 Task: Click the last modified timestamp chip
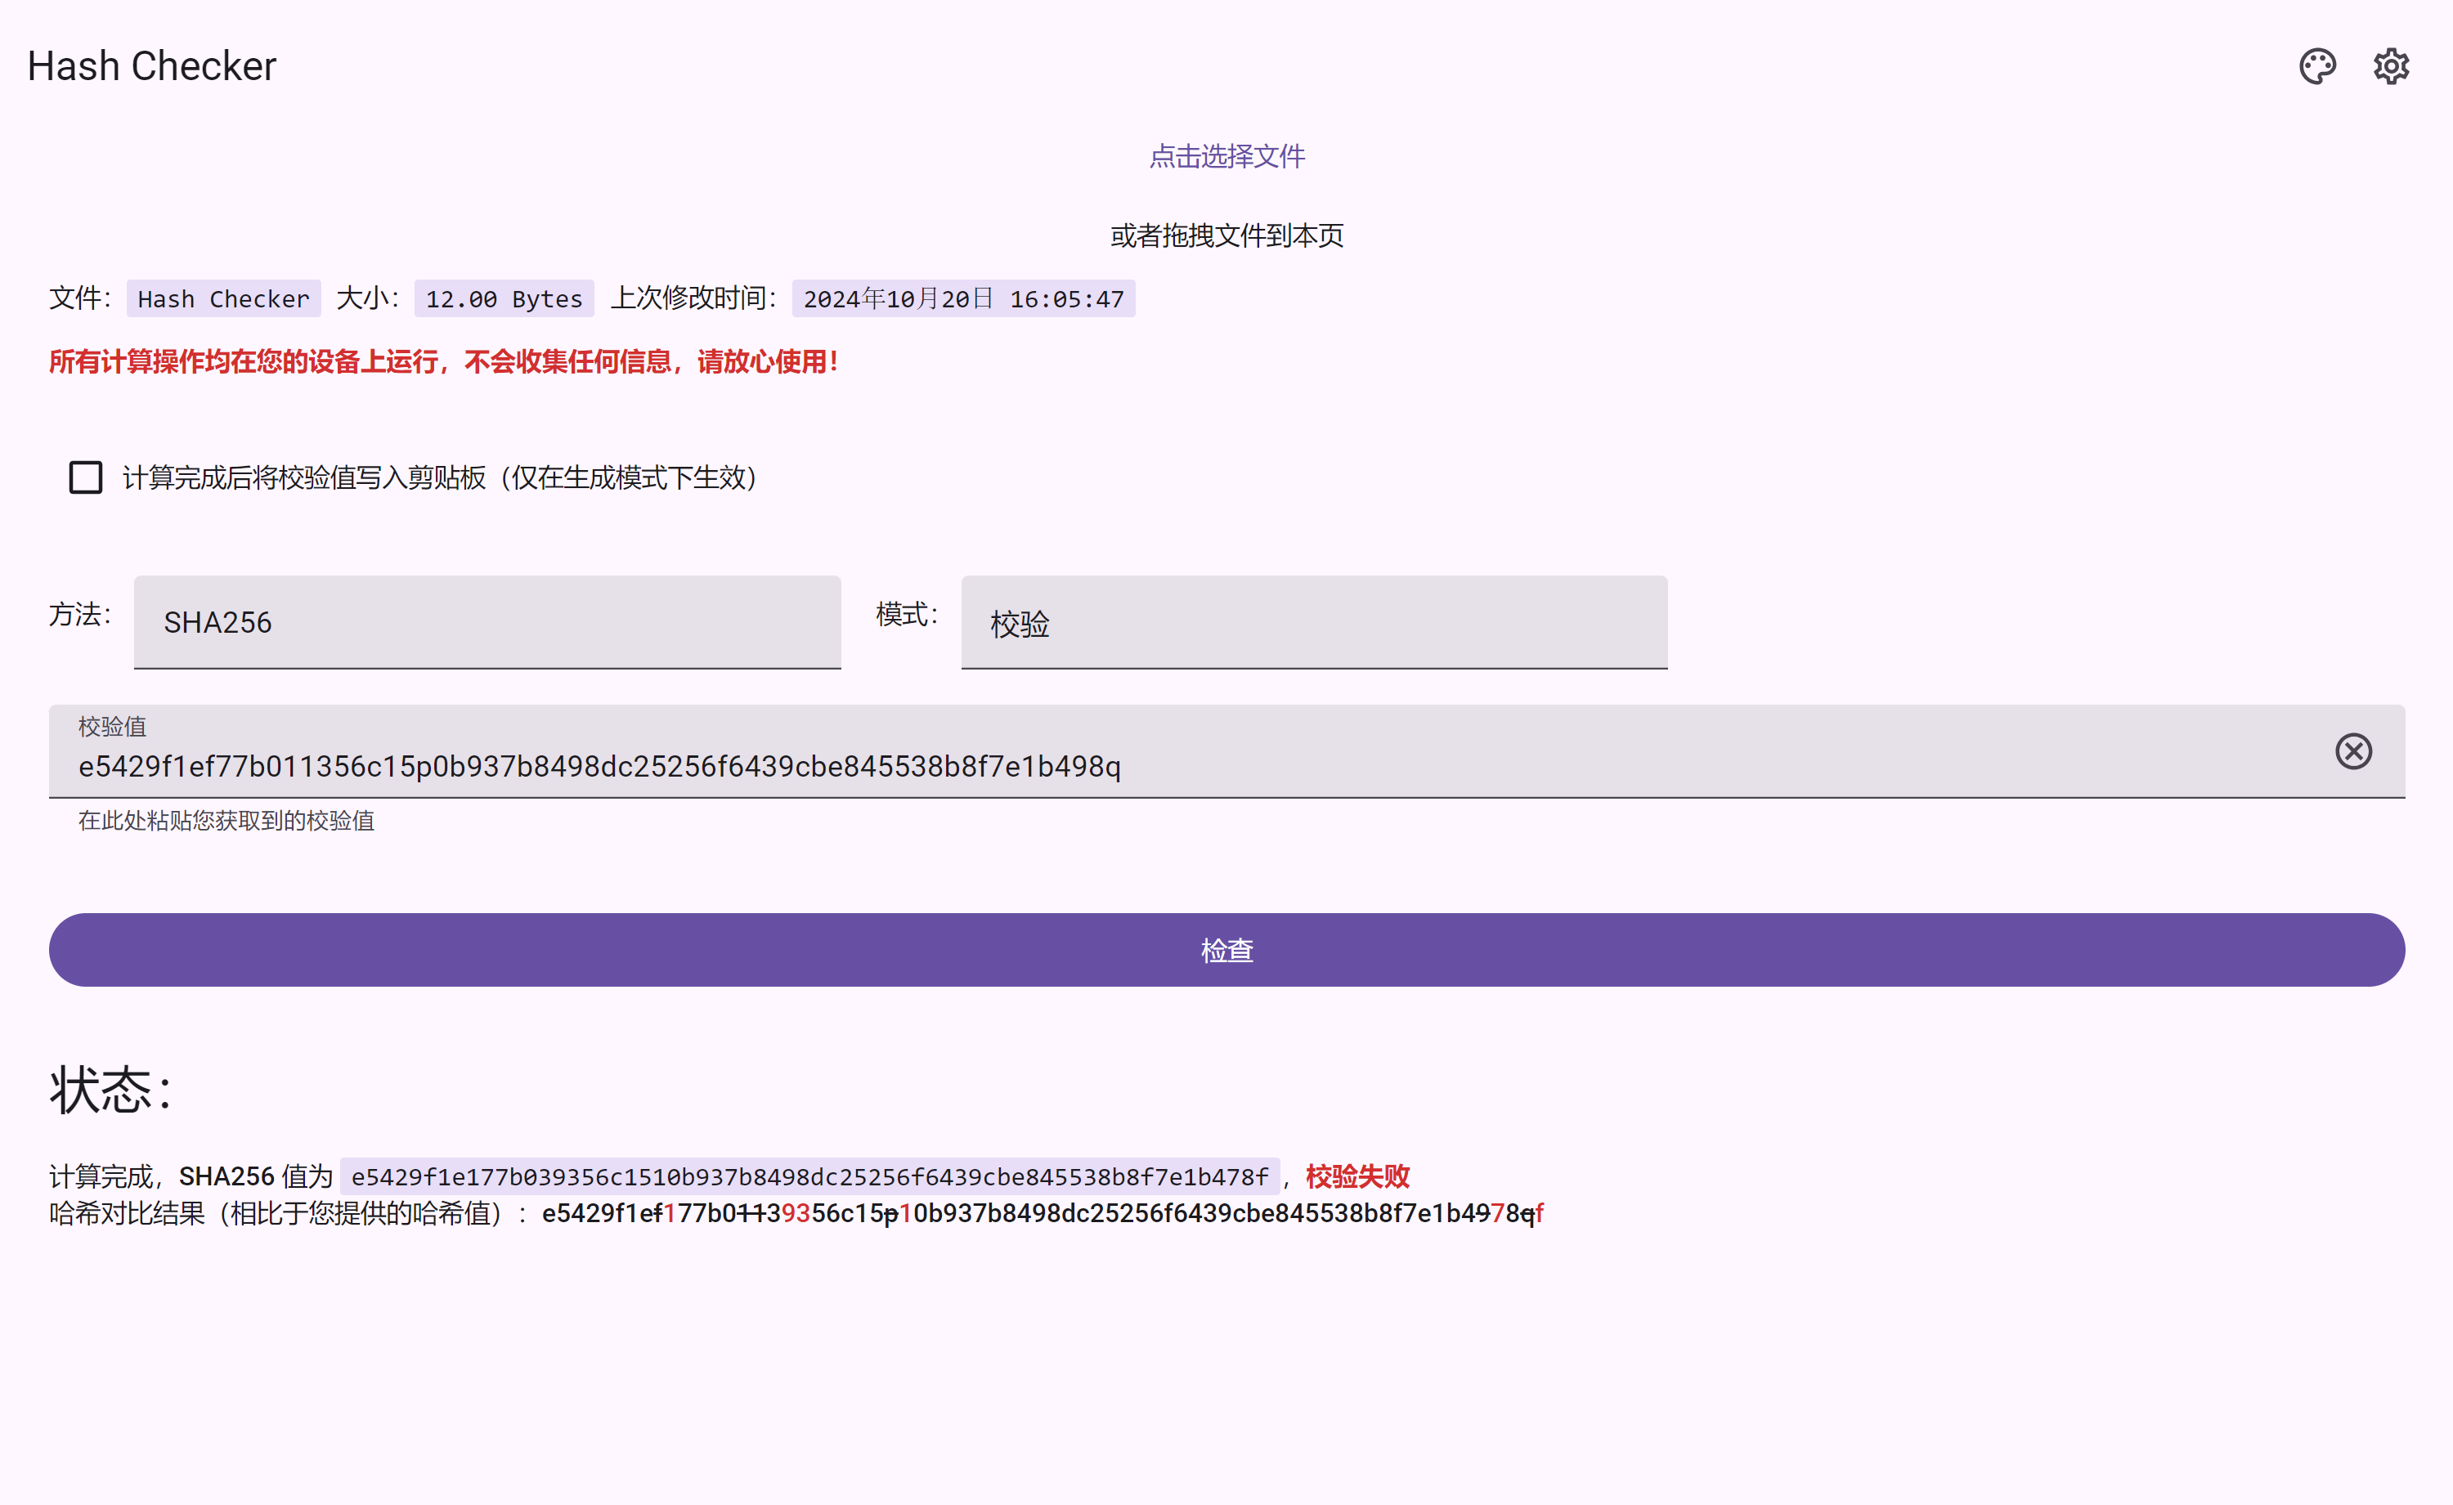click(x=962, y=298)
